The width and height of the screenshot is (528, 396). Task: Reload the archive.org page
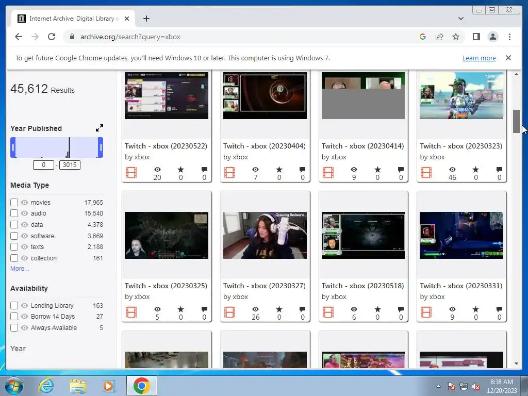click(x=52, y=37)
